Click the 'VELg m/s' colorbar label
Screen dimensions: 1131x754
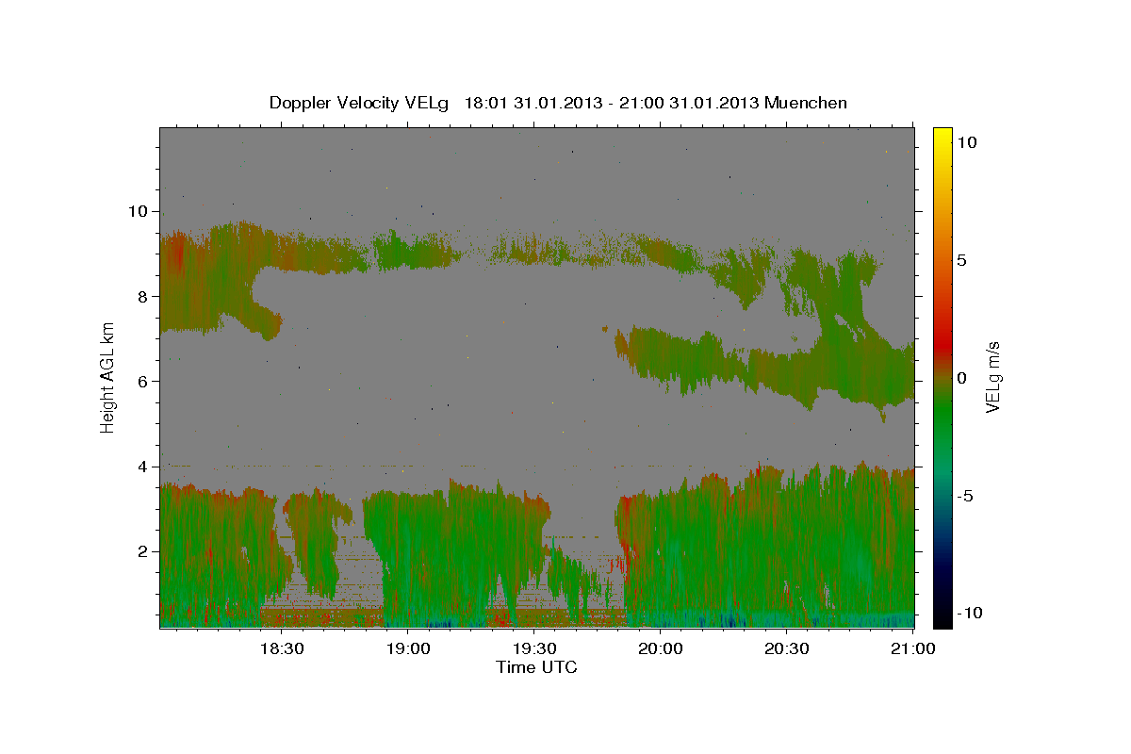click(x=993, y=377)
